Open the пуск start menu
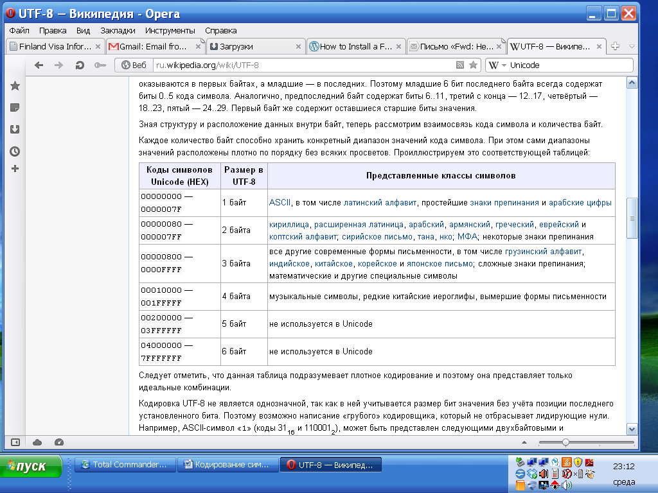The height and width of the screenshot is (493, 658). 31,466
